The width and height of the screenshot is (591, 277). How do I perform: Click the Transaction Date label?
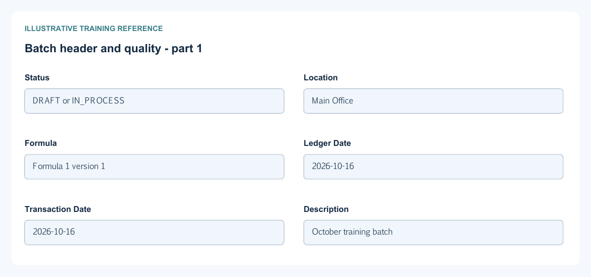58,209
